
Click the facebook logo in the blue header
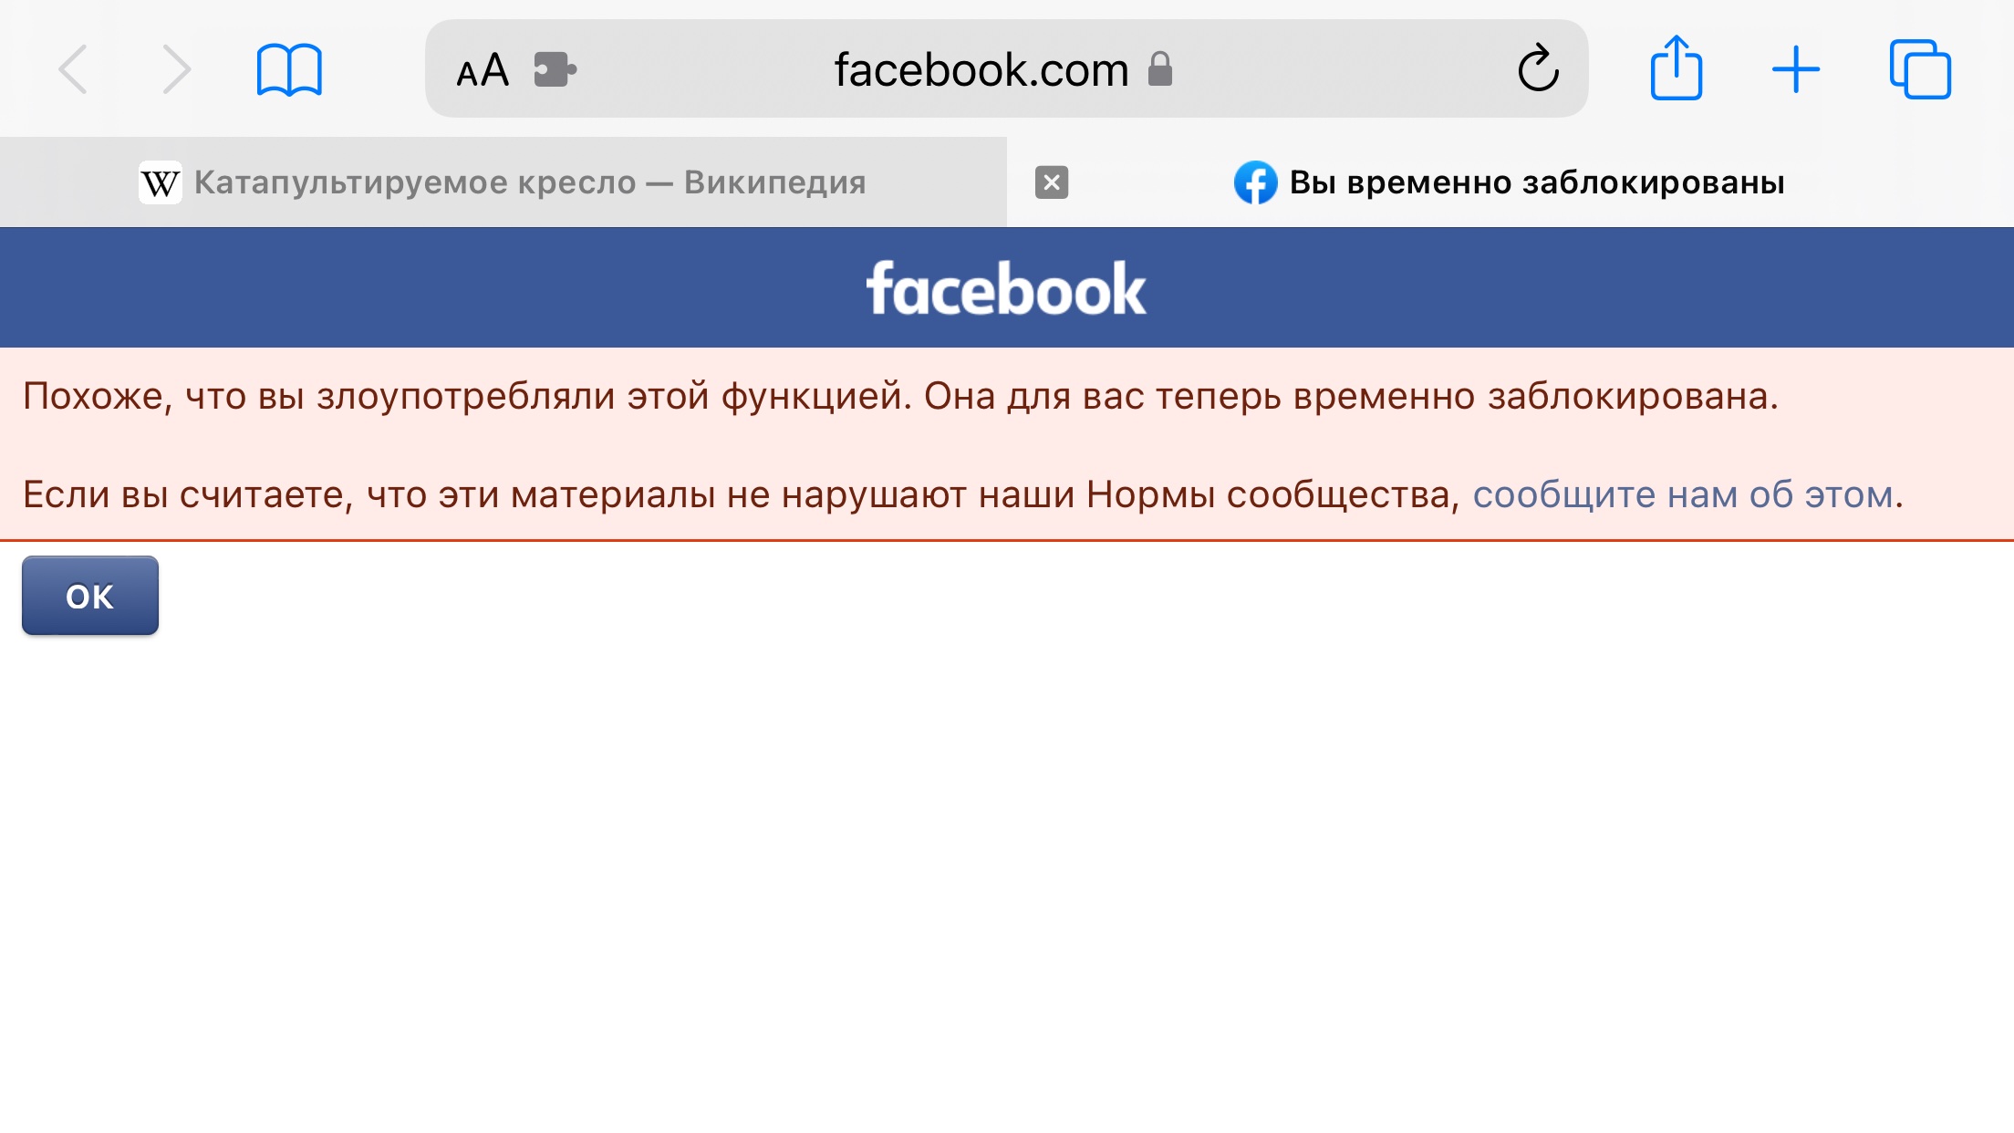coord(1006,288)
